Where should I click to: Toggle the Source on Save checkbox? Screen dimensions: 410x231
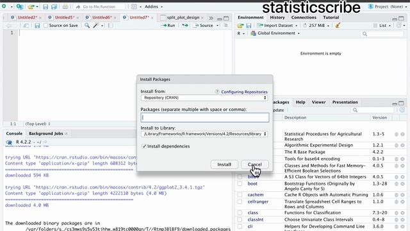[46, 26]
